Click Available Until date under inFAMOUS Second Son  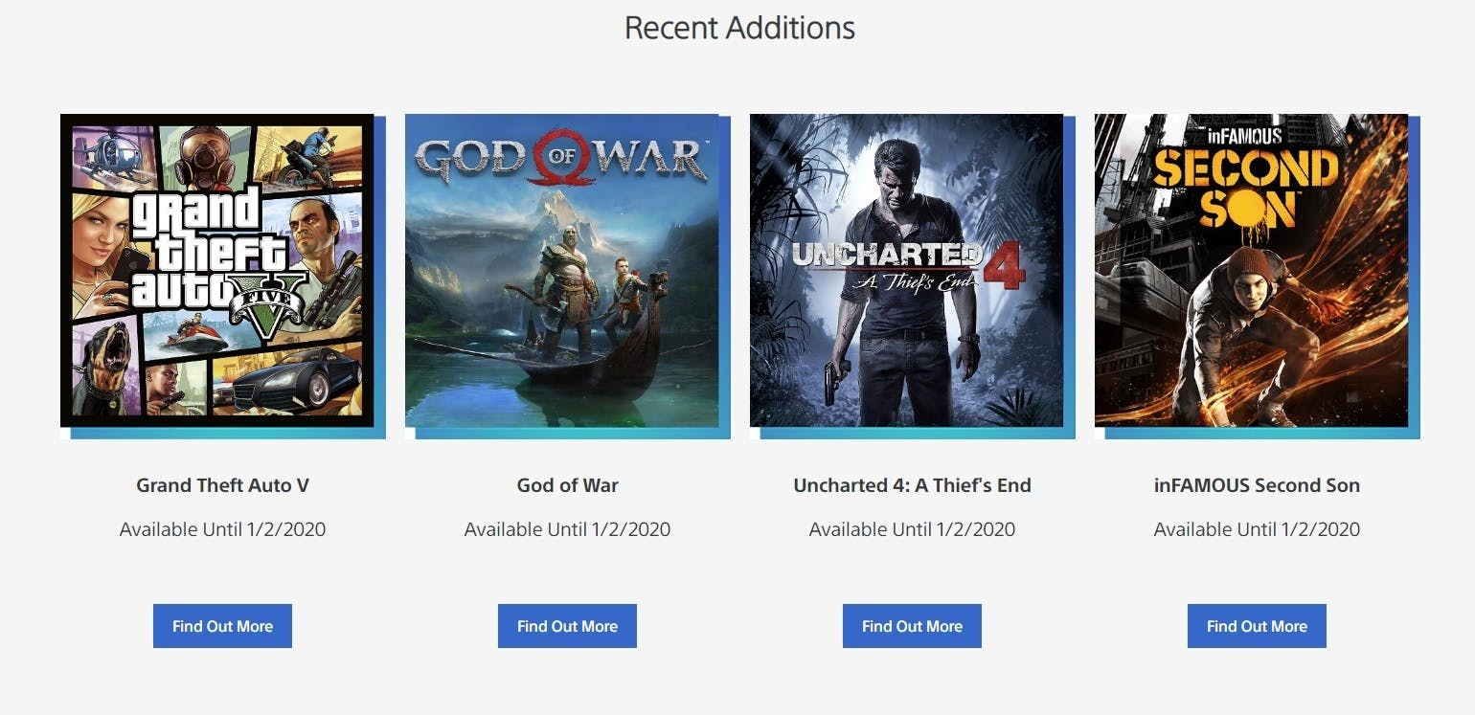[x=1257, y=529]
